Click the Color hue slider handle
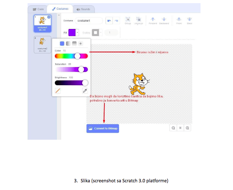This screenshot has width=233, height=190. point(77,56)
